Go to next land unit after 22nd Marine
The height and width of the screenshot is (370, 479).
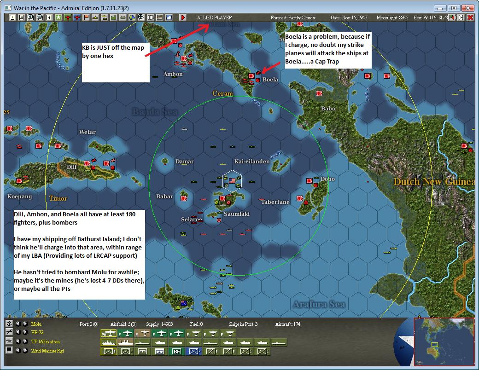click(x=25, y=351)
